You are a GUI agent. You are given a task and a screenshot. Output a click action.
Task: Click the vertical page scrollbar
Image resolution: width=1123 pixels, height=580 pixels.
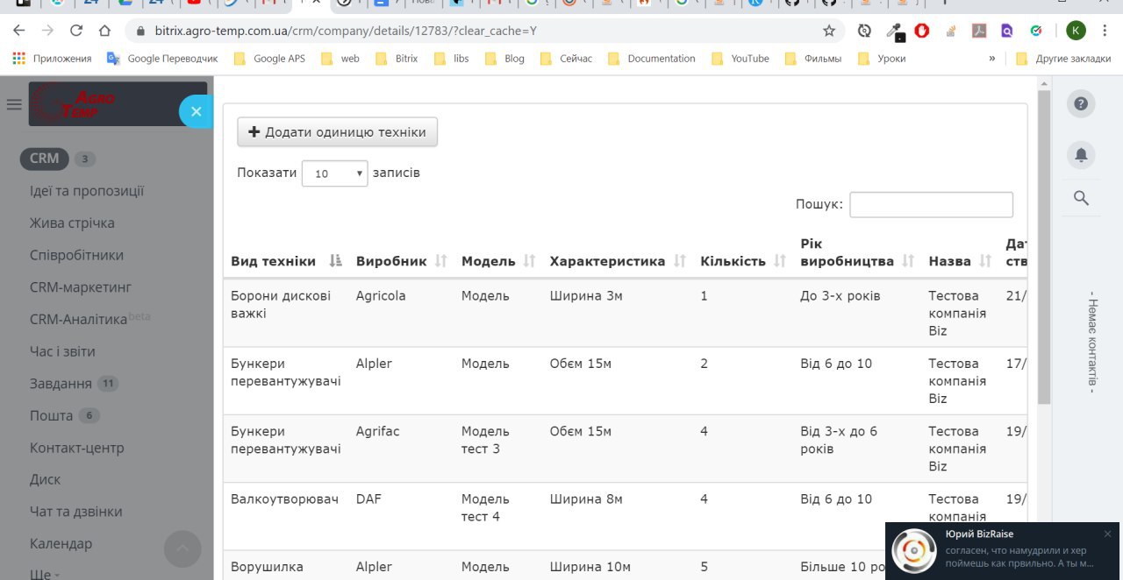tap(1044, 245)
